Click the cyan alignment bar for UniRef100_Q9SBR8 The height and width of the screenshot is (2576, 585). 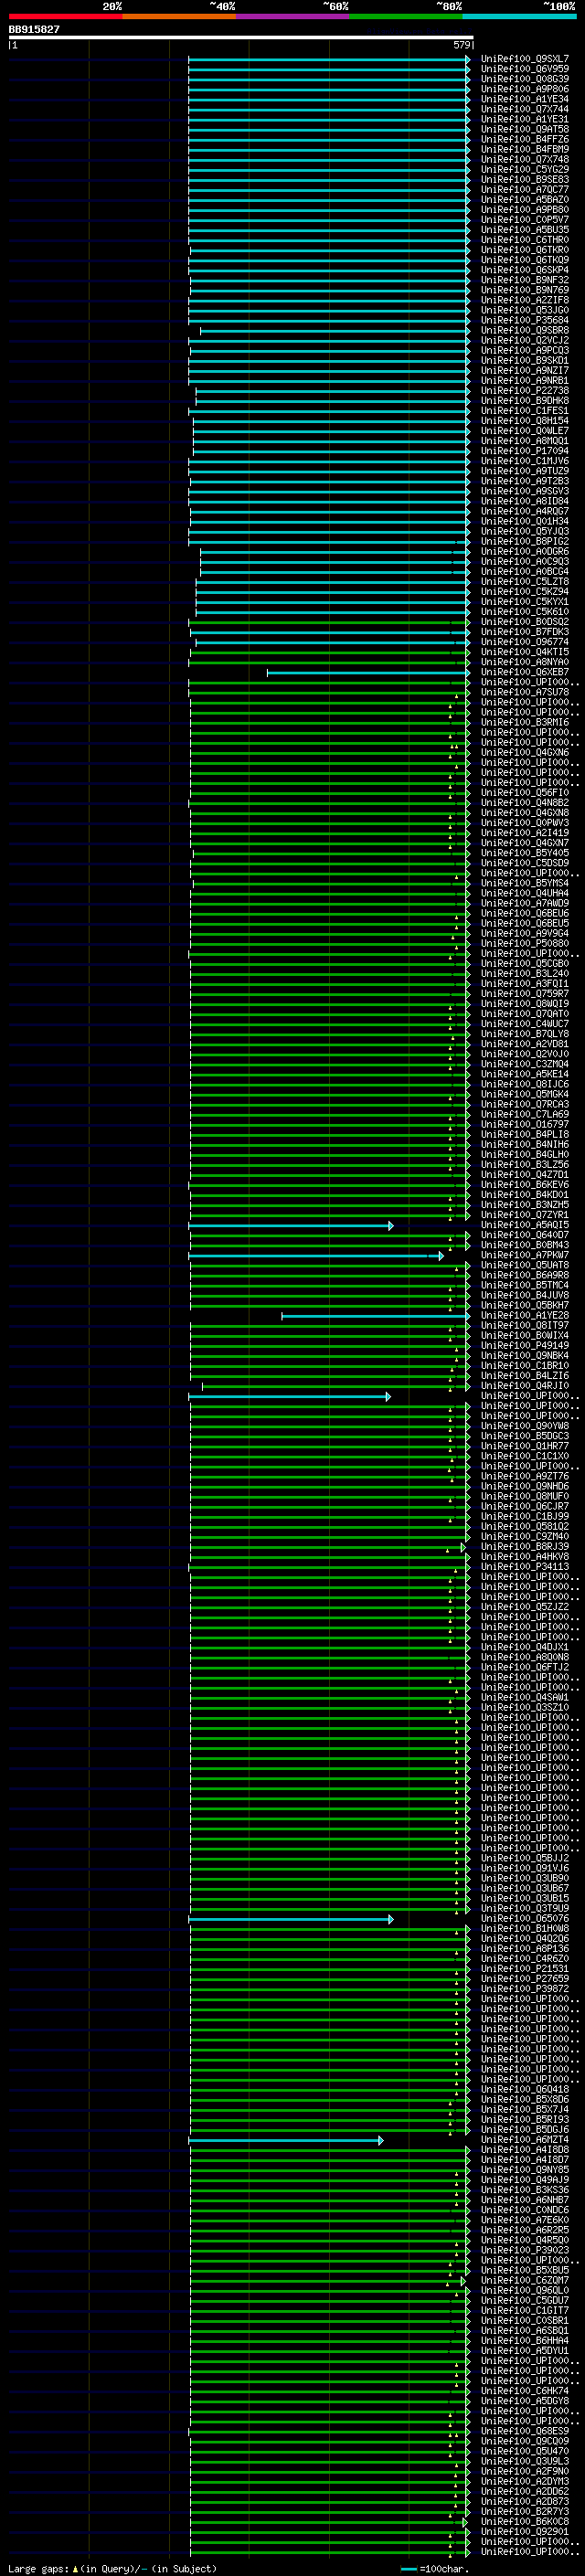pyautogui.click(x=335, y=330)
